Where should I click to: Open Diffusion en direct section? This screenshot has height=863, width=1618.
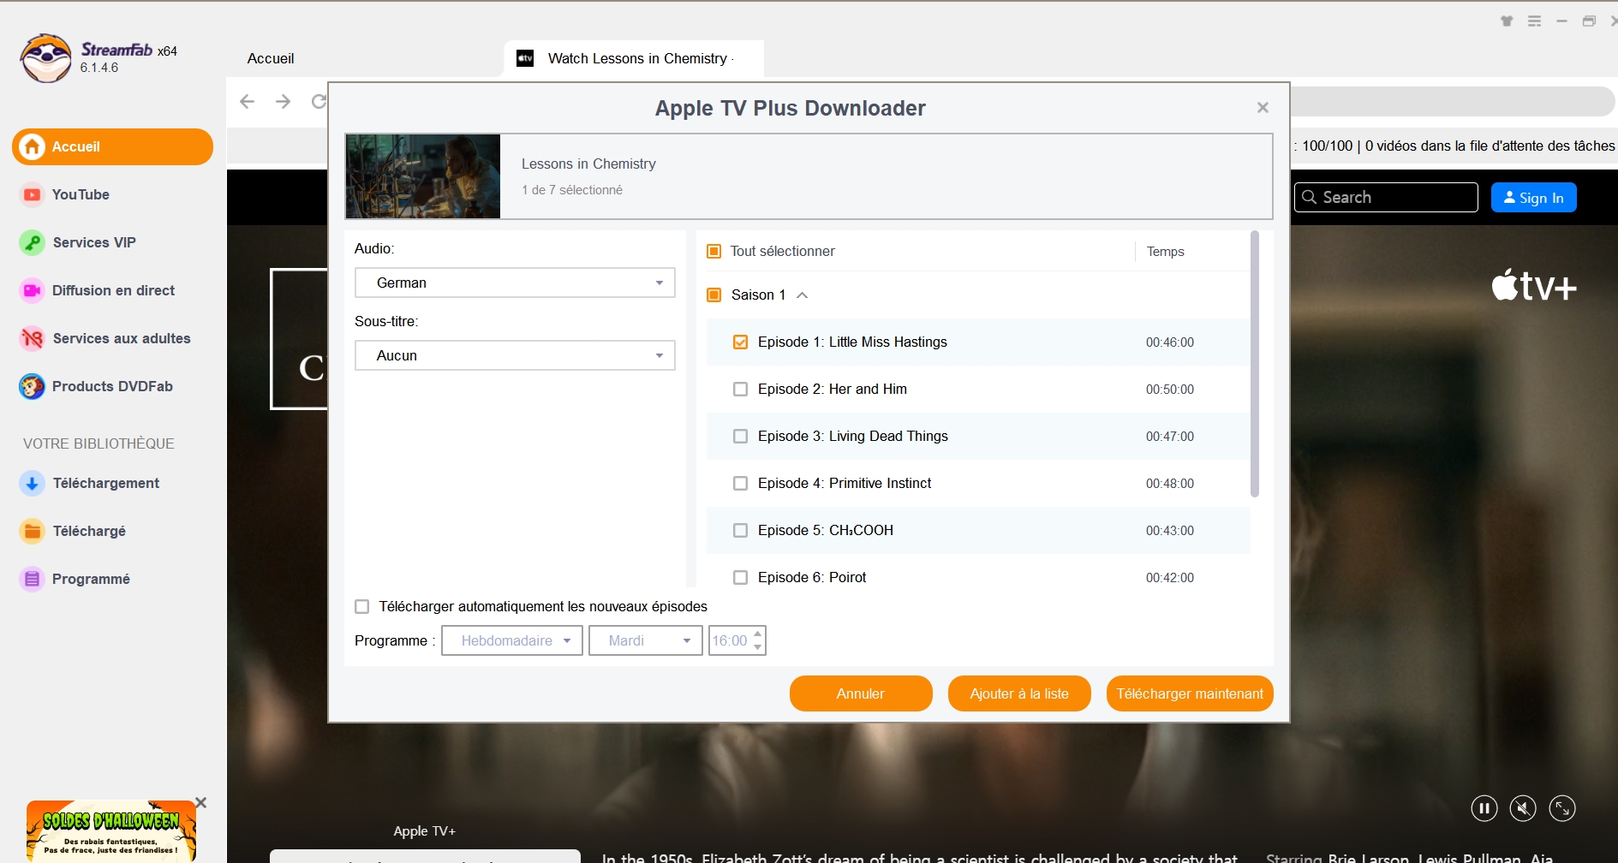tap(97, 290)
